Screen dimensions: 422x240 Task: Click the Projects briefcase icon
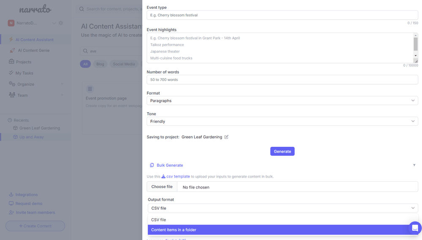click(x=11, y=61)
